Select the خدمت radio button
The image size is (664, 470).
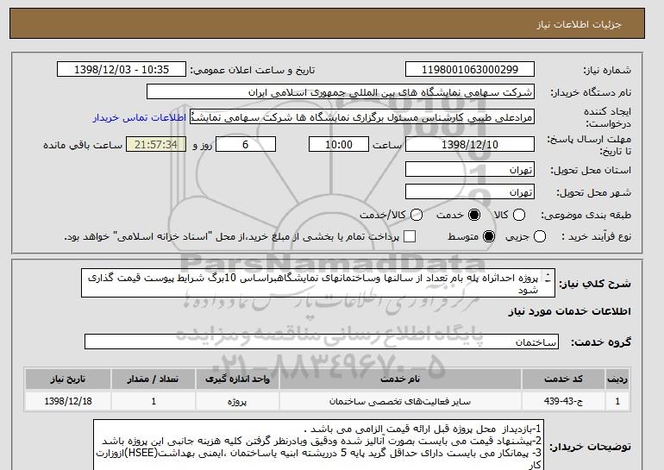point(474,215)
